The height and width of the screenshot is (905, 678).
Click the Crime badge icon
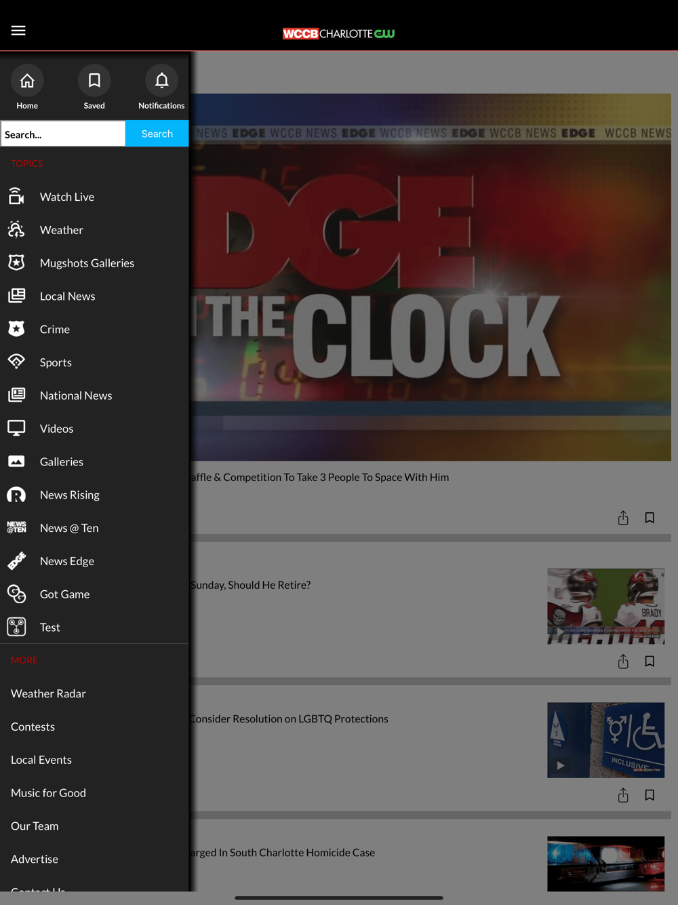pos(16,329)
